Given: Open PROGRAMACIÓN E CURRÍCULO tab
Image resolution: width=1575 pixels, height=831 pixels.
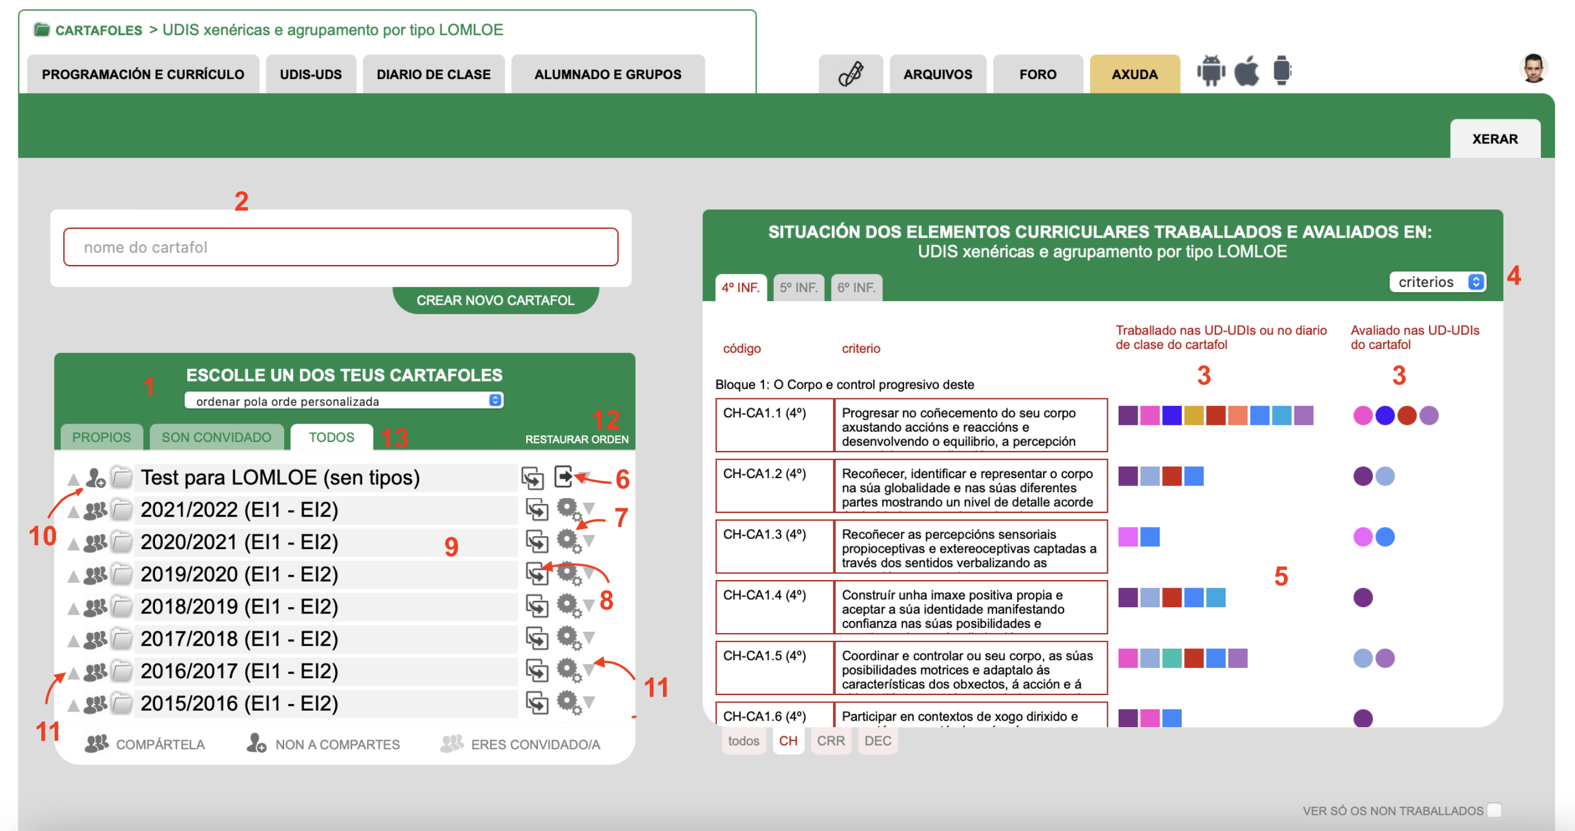Looking at the screenshot, I should click(x=143, y=74).
